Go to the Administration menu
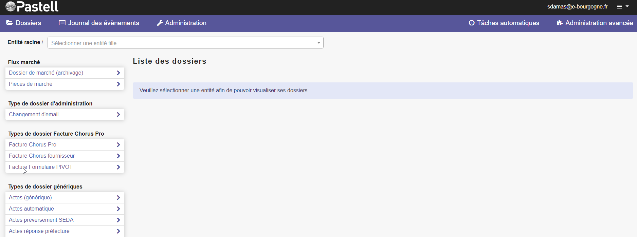The width and height of the screenshot is (637, 237). pos(185,23)
